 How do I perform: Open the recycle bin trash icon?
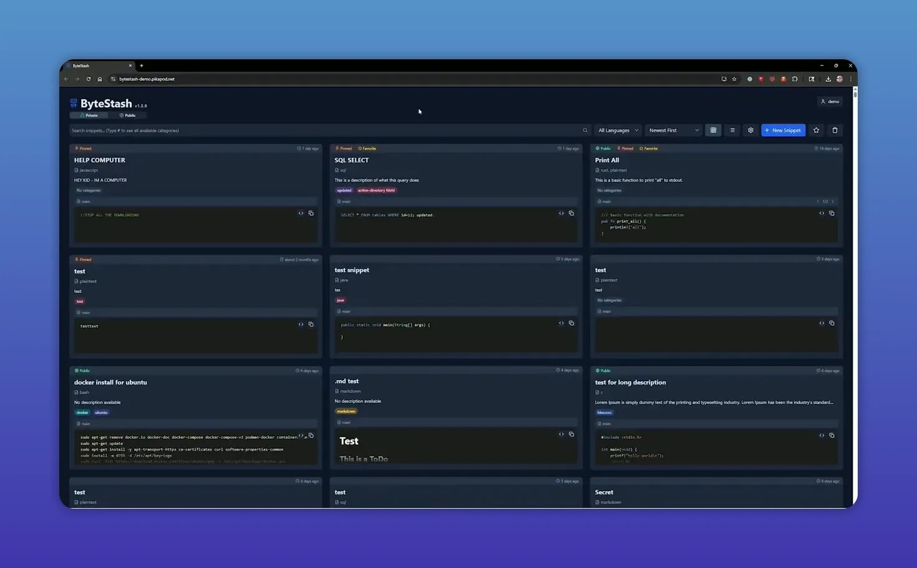click(835, 130)
